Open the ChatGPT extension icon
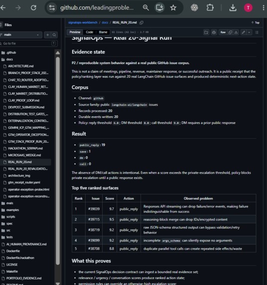 tap(194, 7)
